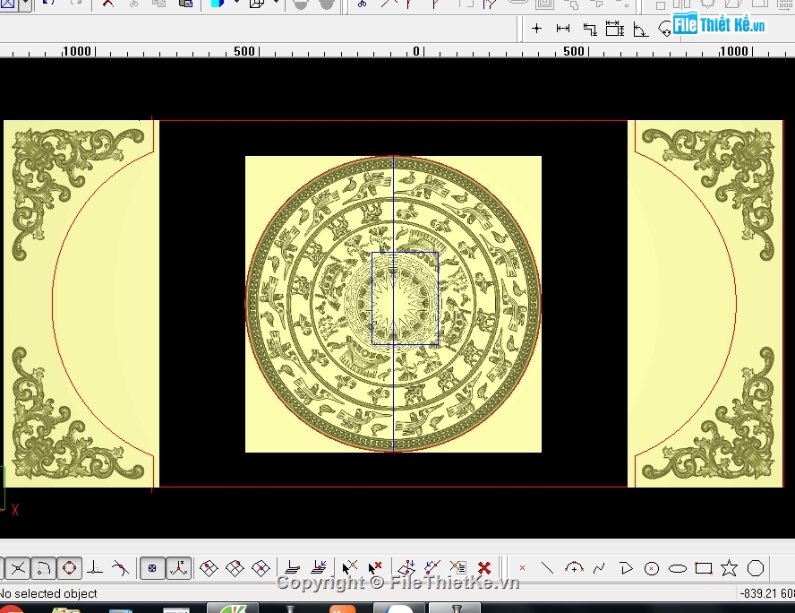This screenshot has height=613, width=795.
Task: Click the horizontal dimension measure icon
Action: coord(563,29)
